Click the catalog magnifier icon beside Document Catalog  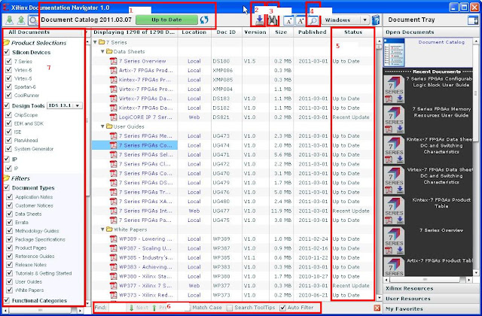(33, 20)
